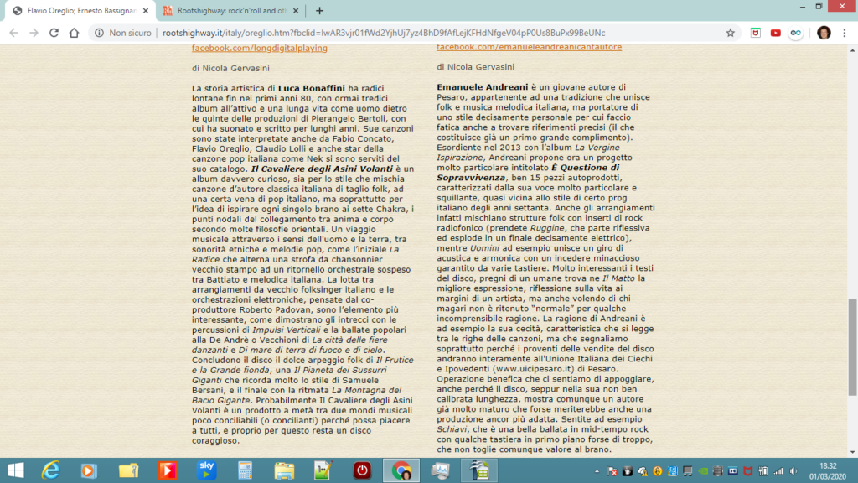
Task: Click the browser forward arrow
Action: [x=34, y=33]
